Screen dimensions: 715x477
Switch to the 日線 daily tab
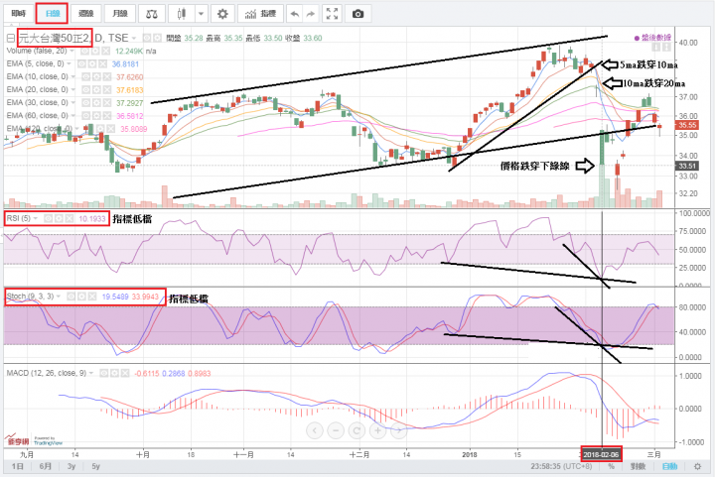point(53,14)
